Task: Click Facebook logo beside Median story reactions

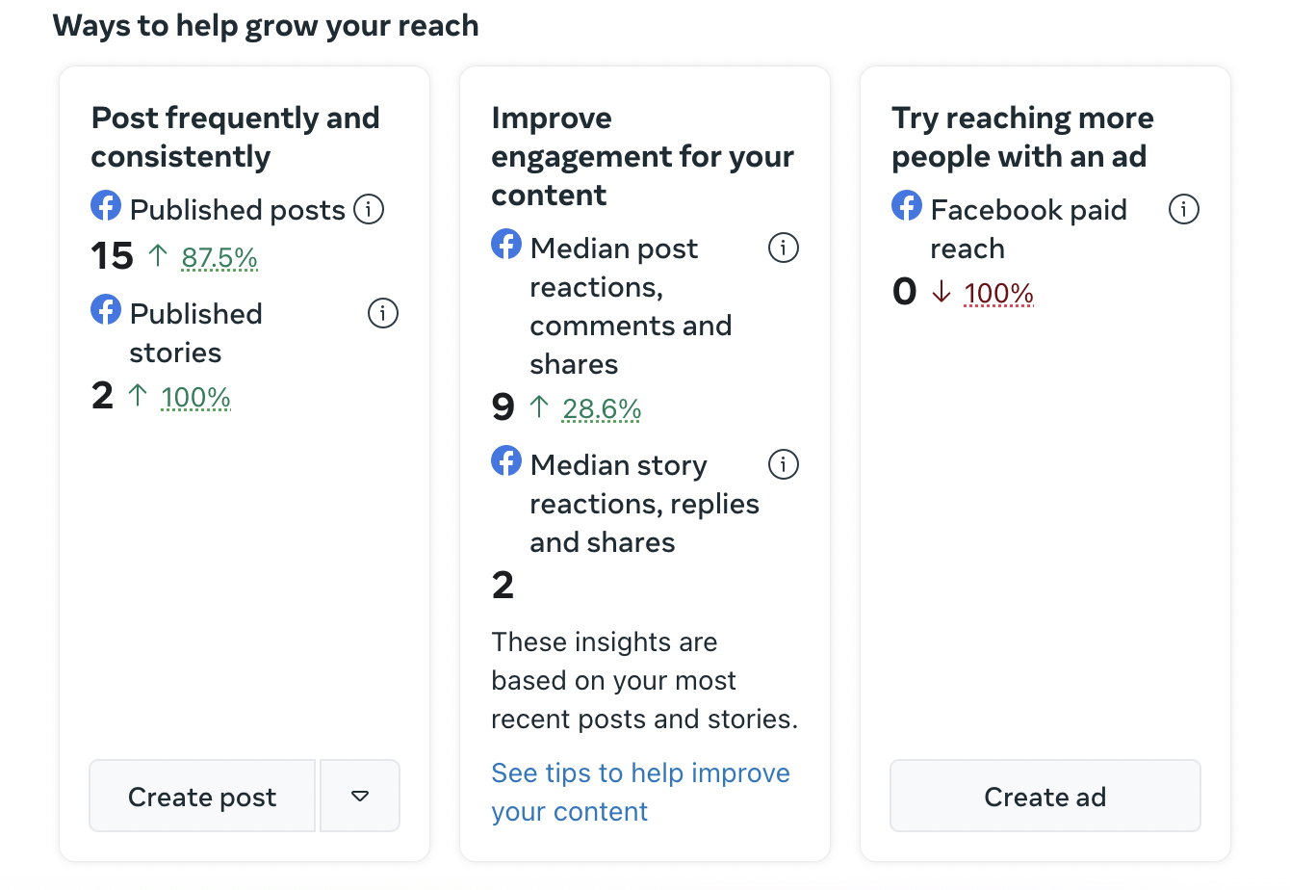Action: (x=506, y=461)
